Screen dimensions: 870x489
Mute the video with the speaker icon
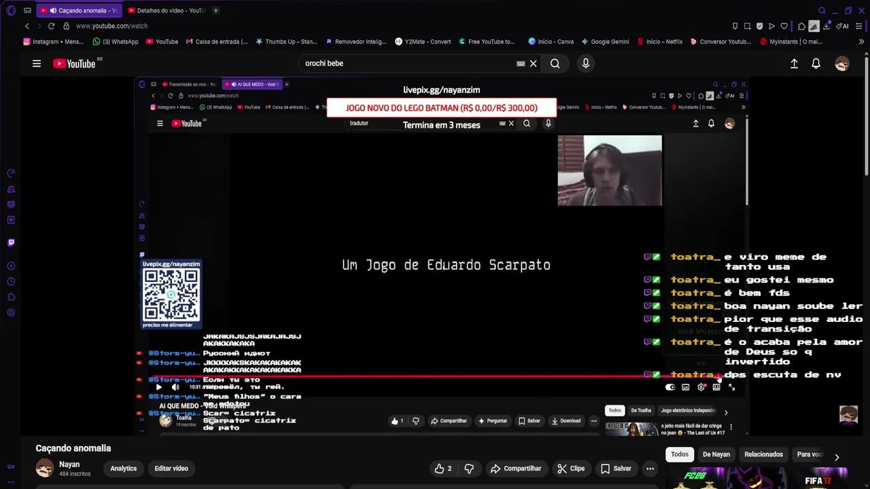175,387
